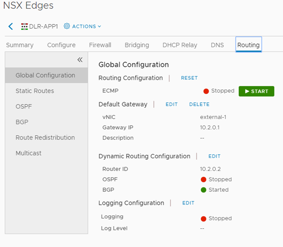The width and height of the screenshot is (283, 247).
Task: Open the DHCP Relay tab
Action: point(180,45)
